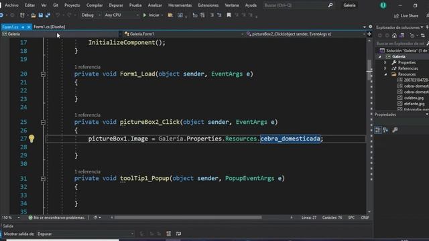429x241 pixels.
Task: Open the pictureBox2_Click member dropdown
Action: coord(306,34)
